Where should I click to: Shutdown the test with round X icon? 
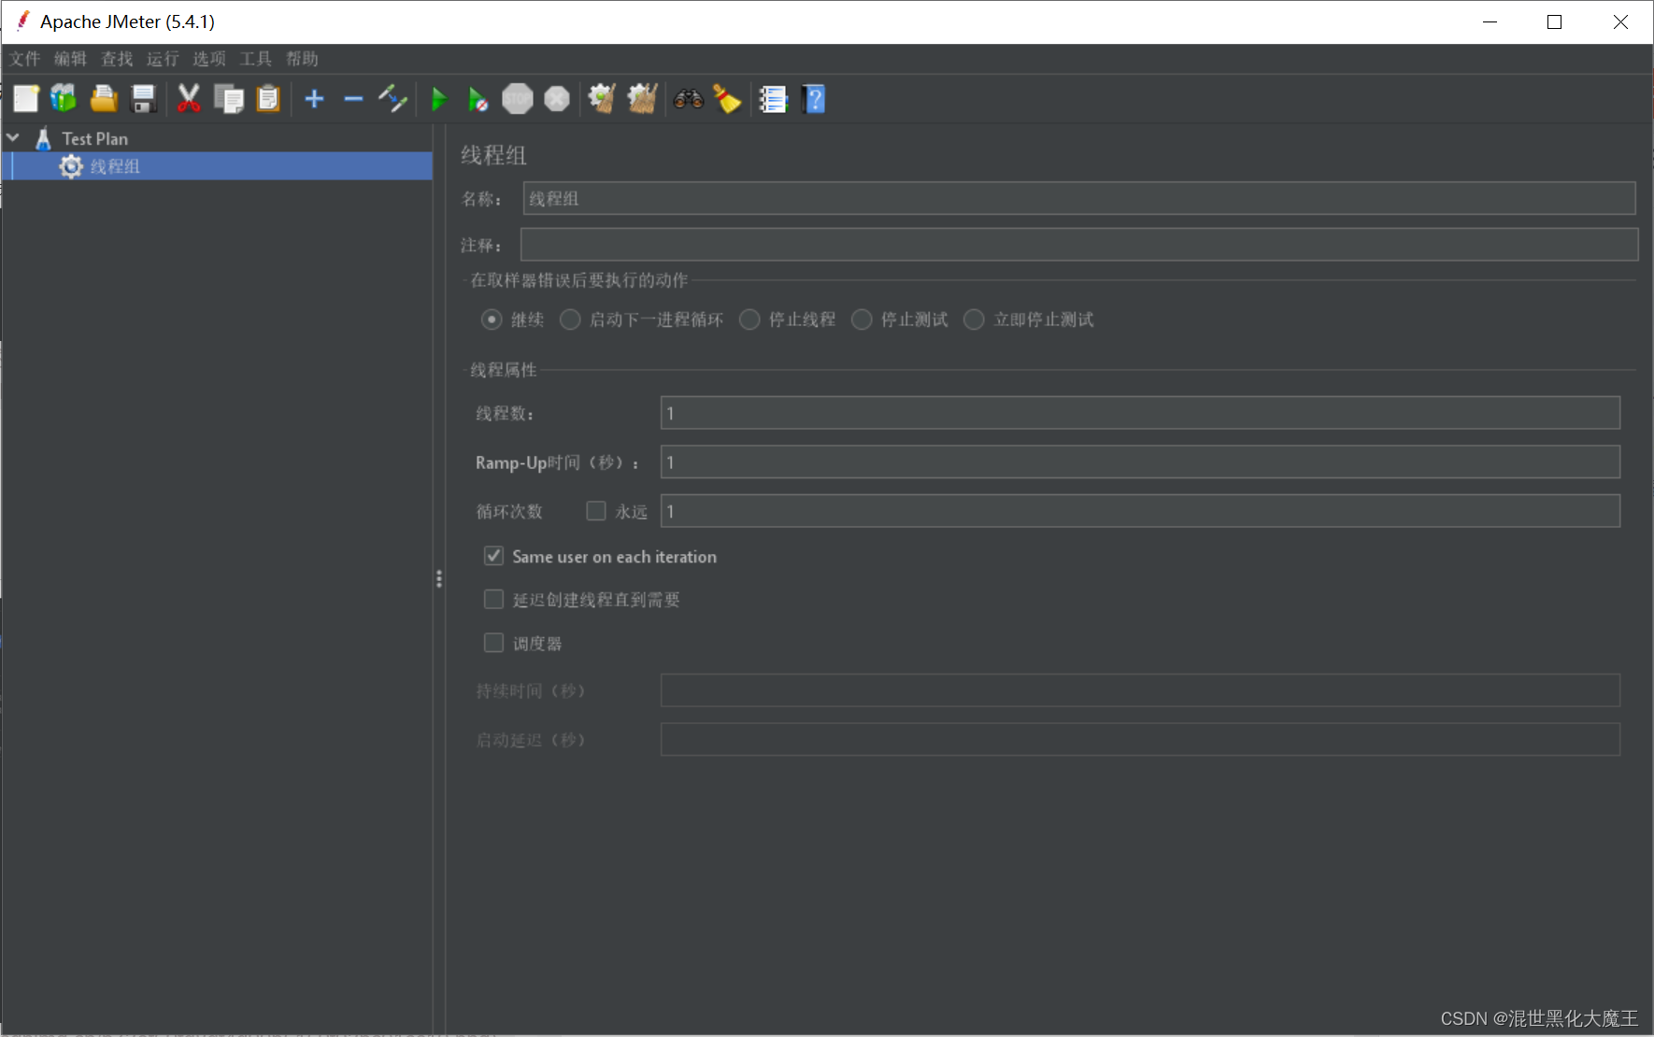(x=557, y=99)
